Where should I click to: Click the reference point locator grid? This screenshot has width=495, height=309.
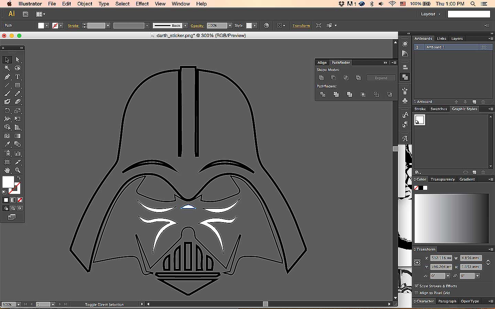coord(417,262)
